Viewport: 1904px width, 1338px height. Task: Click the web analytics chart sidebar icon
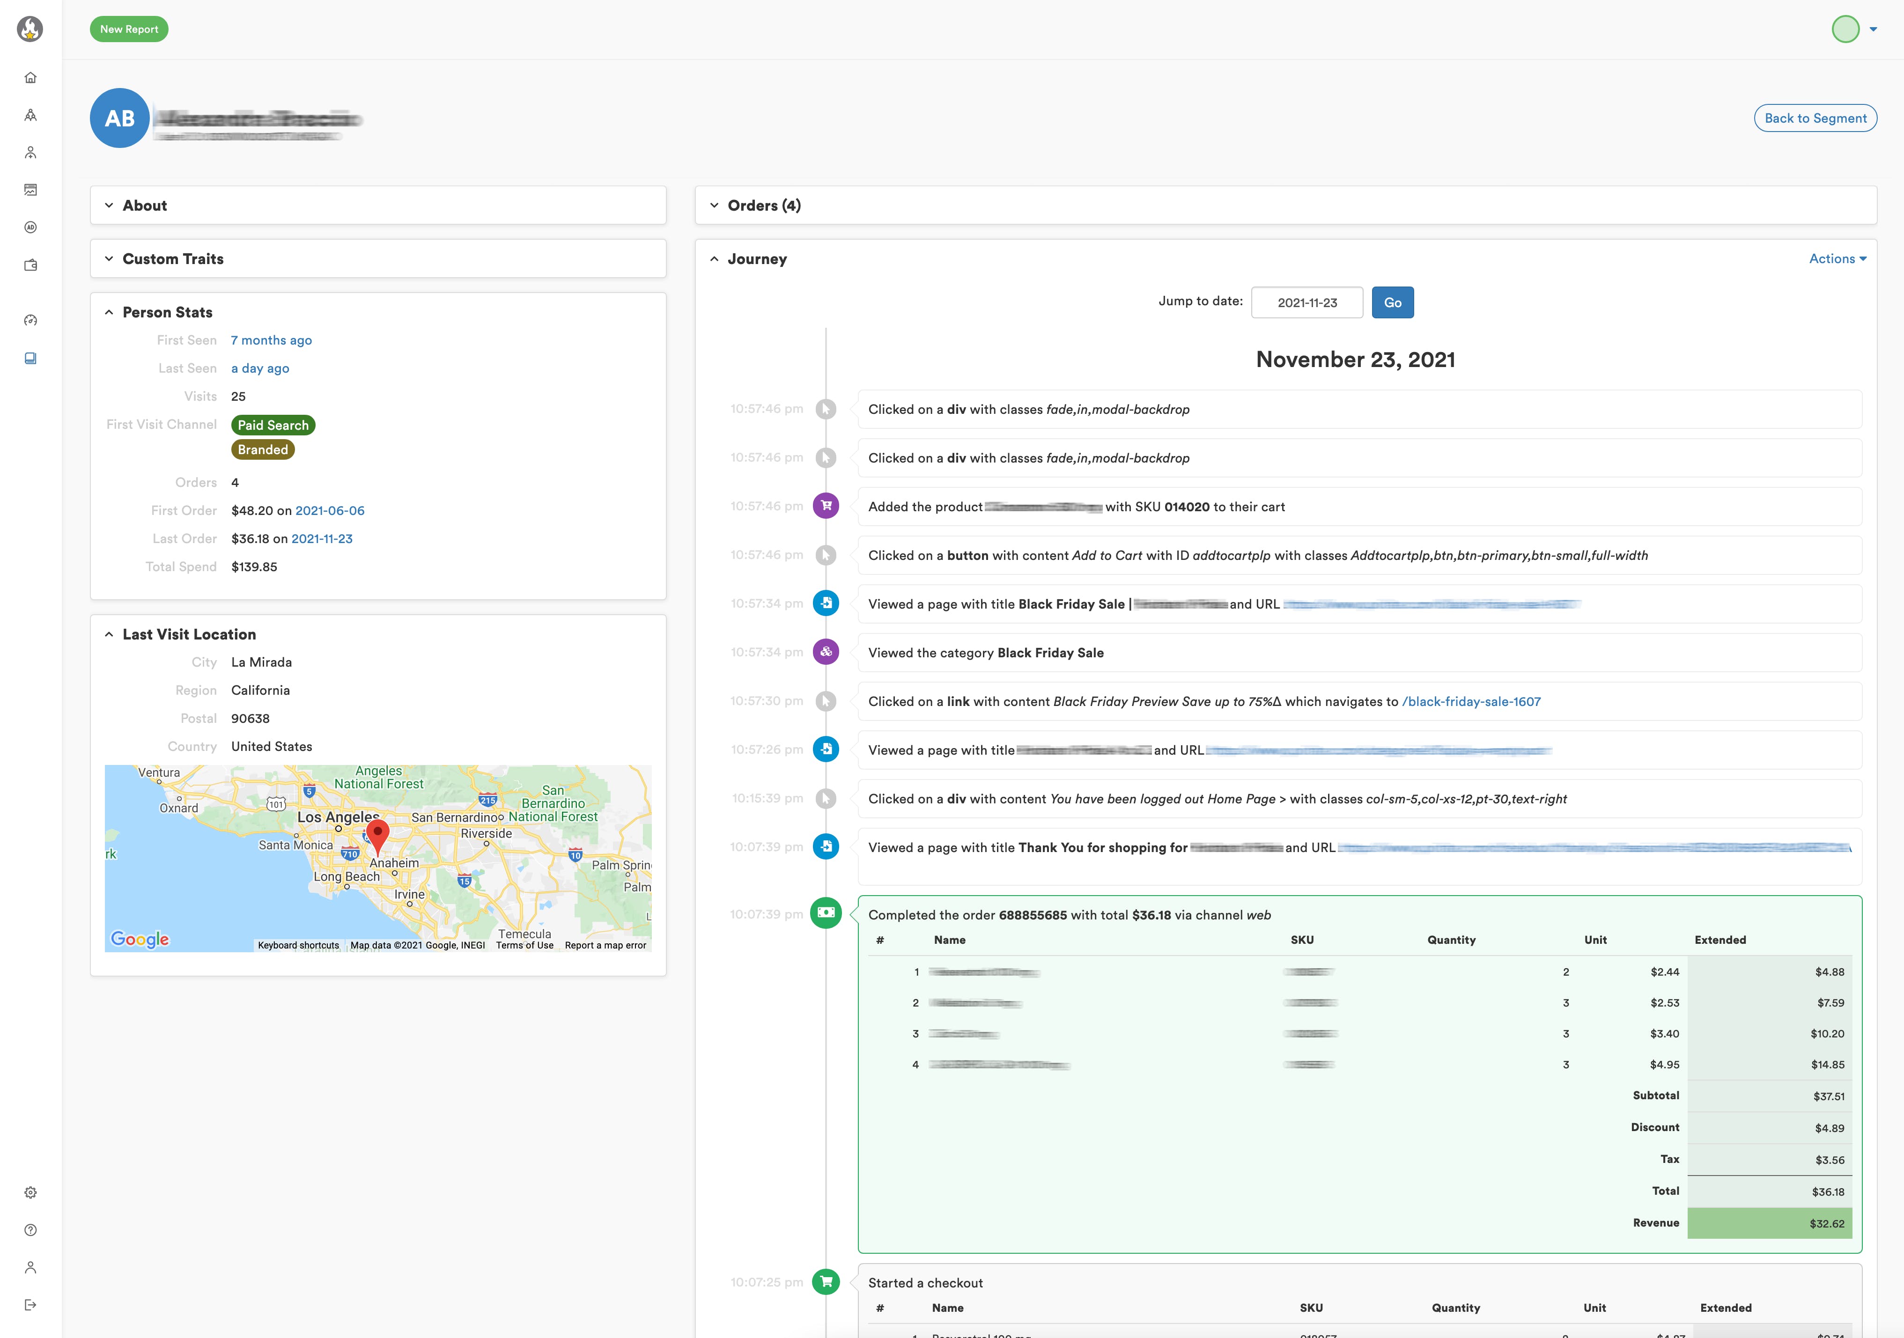click(x=31, y=190)
